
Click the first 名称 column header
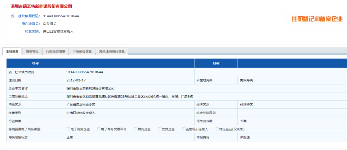click(x=35, y=63)
